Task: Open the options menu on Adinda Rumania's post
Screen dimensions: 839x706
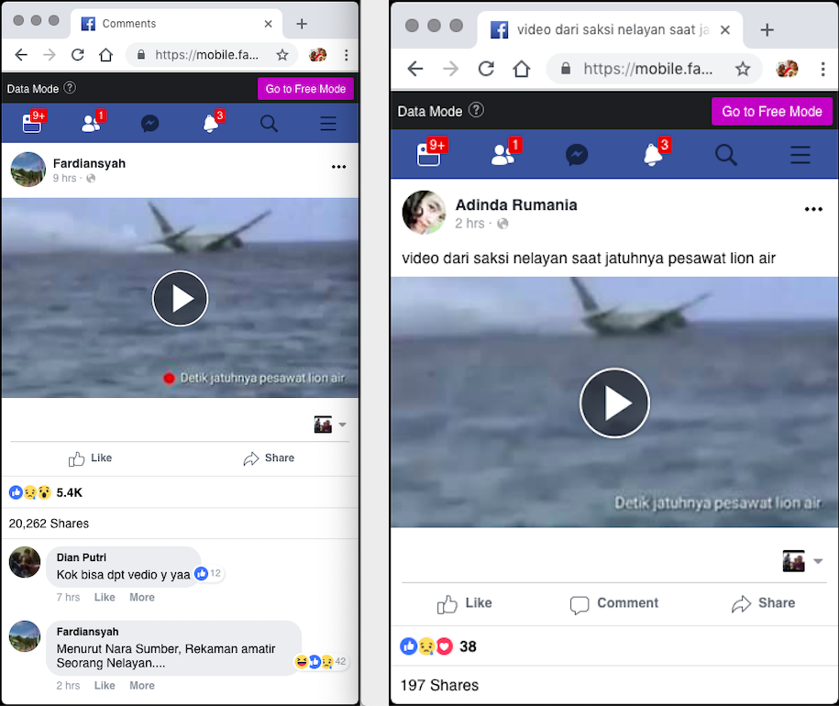Action: click(813, 209)
